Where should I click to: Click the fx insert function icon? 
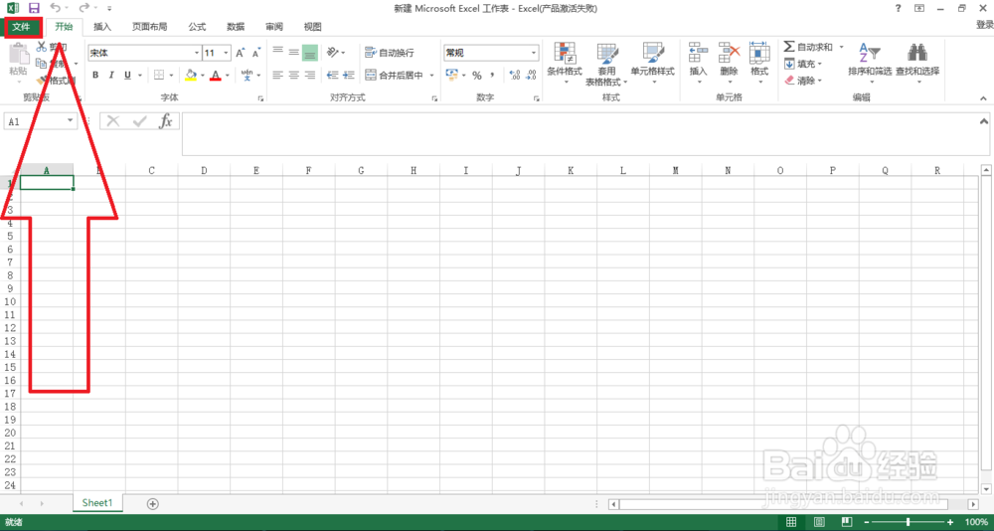[x=165, y=120]
